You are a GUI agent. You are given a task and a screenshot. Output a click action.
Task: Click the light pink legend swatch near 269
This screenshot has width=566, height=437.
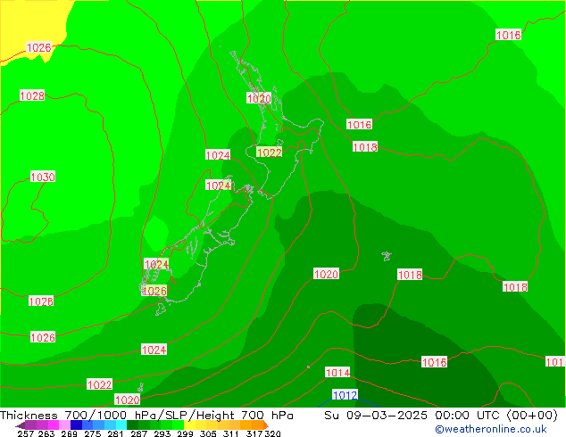(x=64, y=425)
